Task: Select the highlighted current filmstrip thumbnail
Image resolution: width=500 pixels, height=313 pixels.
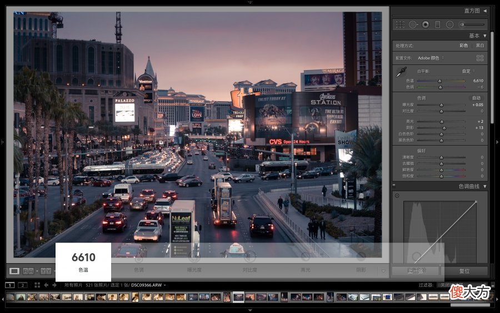Action: coord(238,297)
